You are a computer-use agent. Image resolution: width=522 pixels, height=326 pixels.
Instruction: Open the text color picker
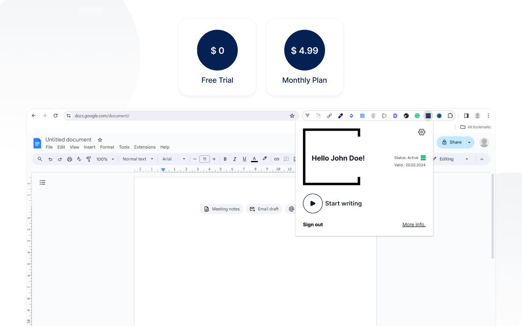coord(254,159)
